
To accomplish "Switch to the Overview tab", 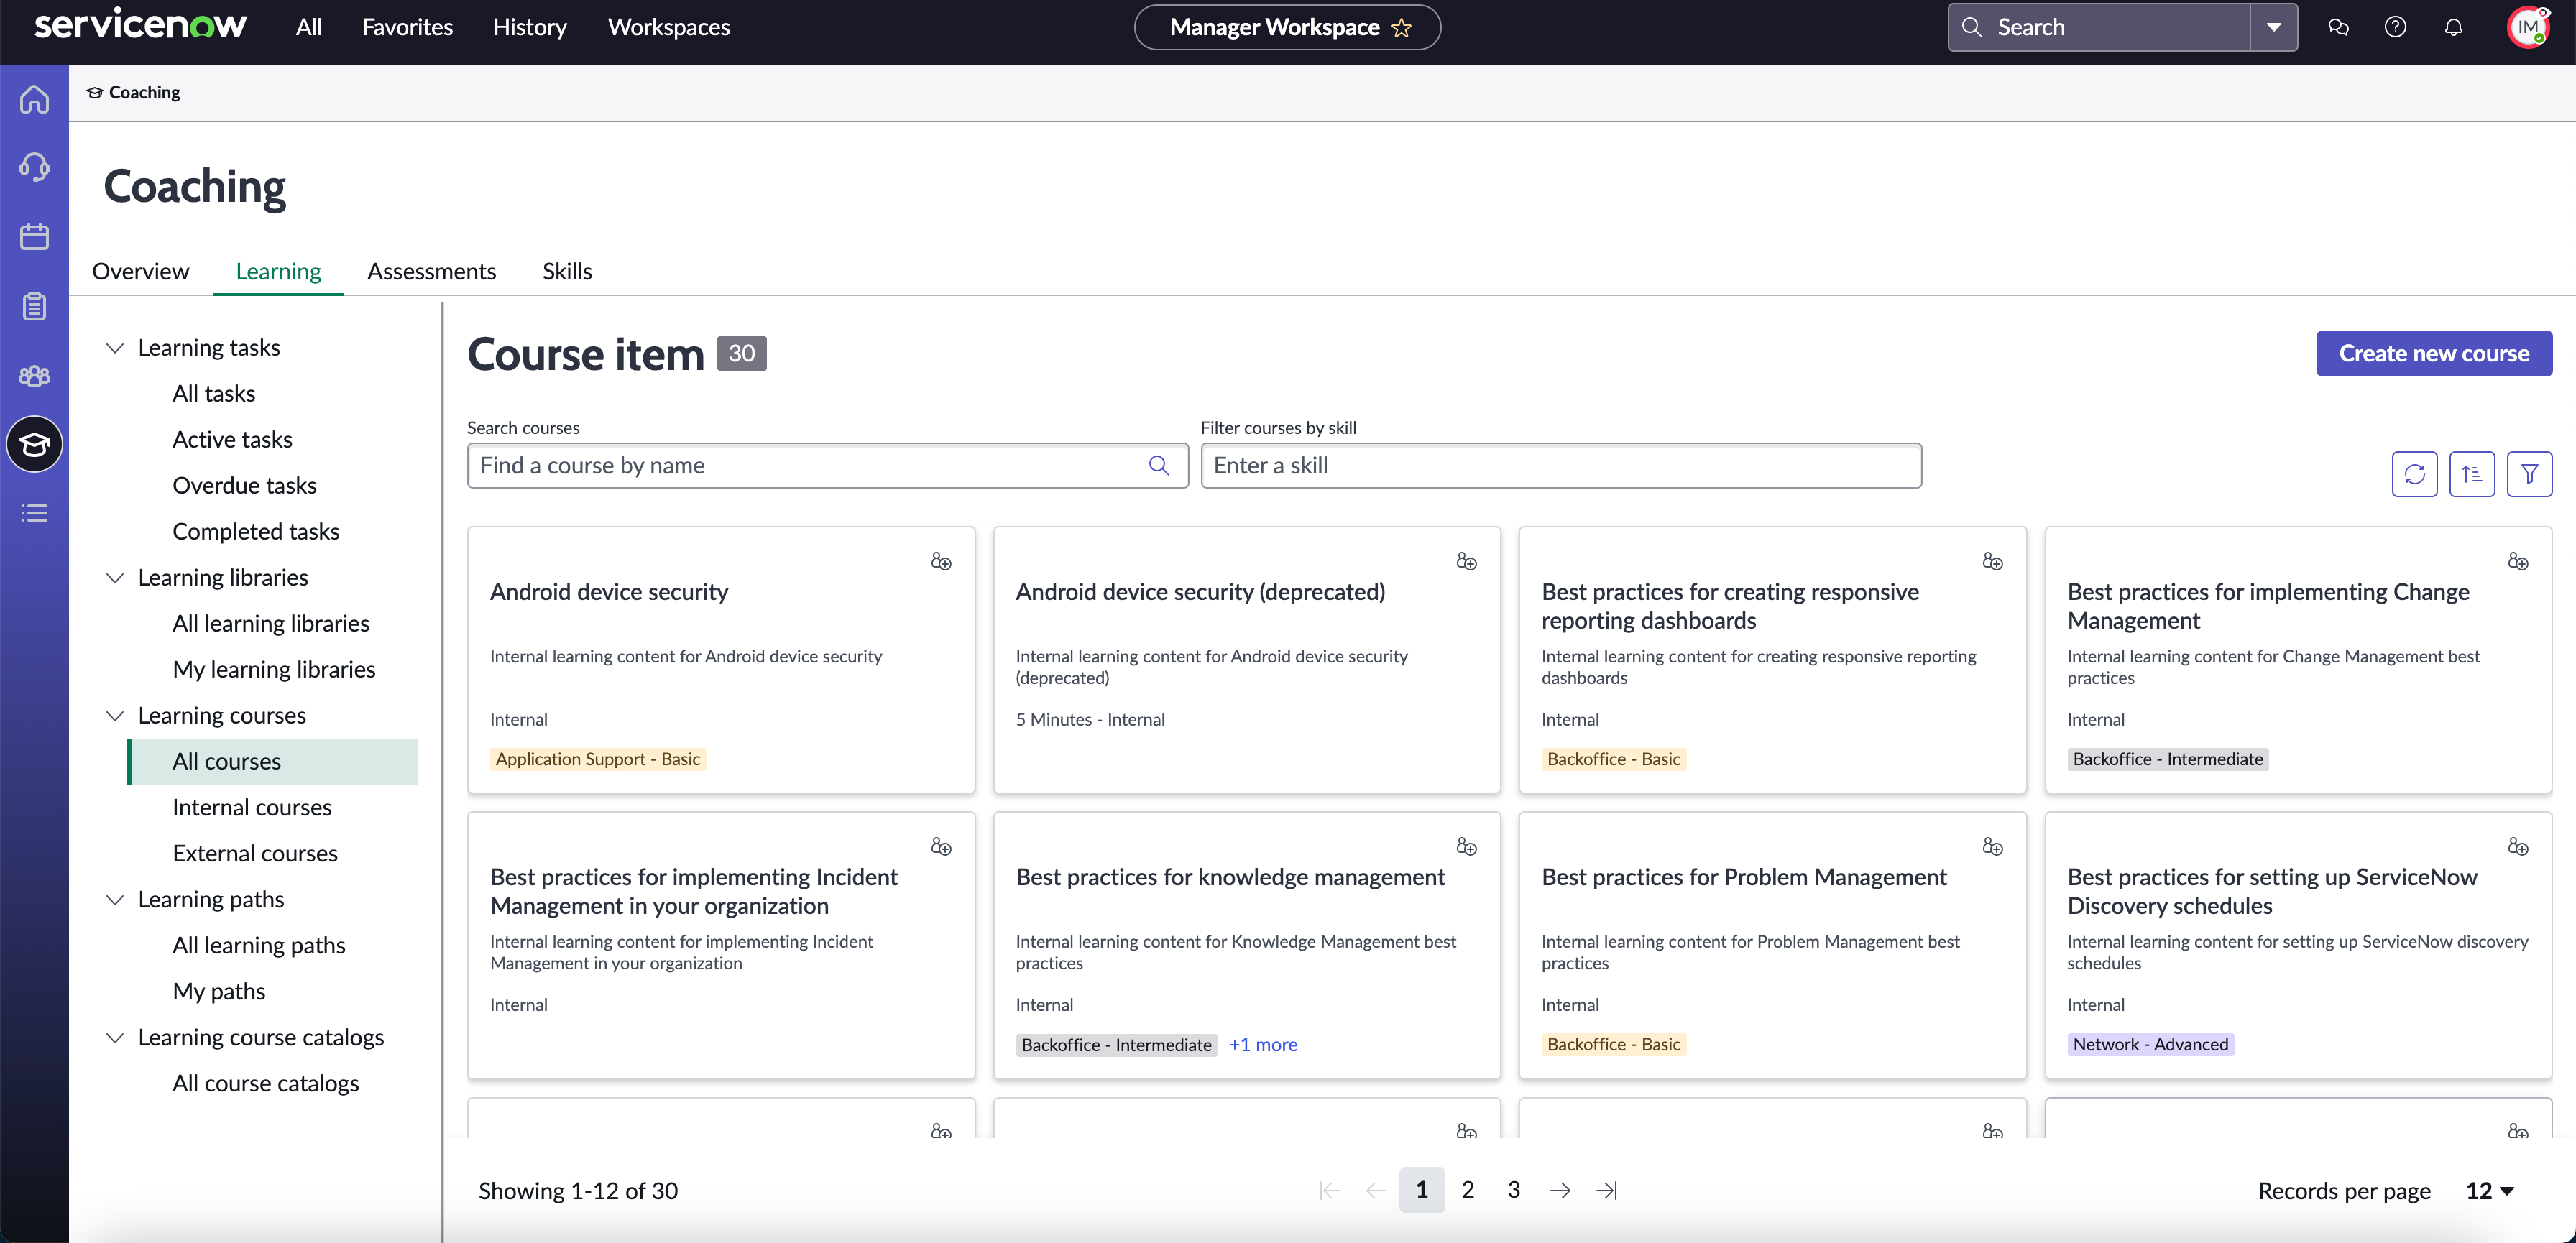I will point(140,271).
